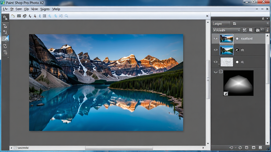The width and height of the screenshot is (271, 152).
Task: Click the horizontal scrollbar thumb below the canvas
Action: 119,148
